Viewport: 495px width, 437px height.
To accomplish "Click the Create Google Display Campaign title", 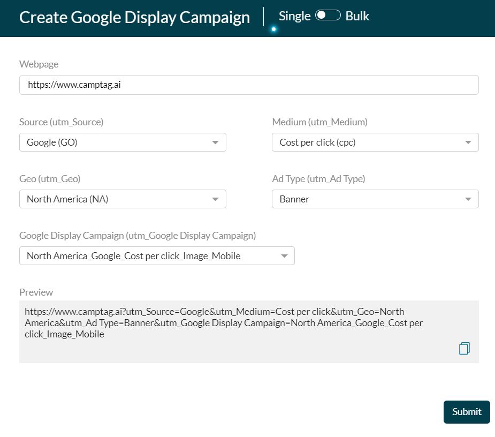I will (x=134, y=17).
